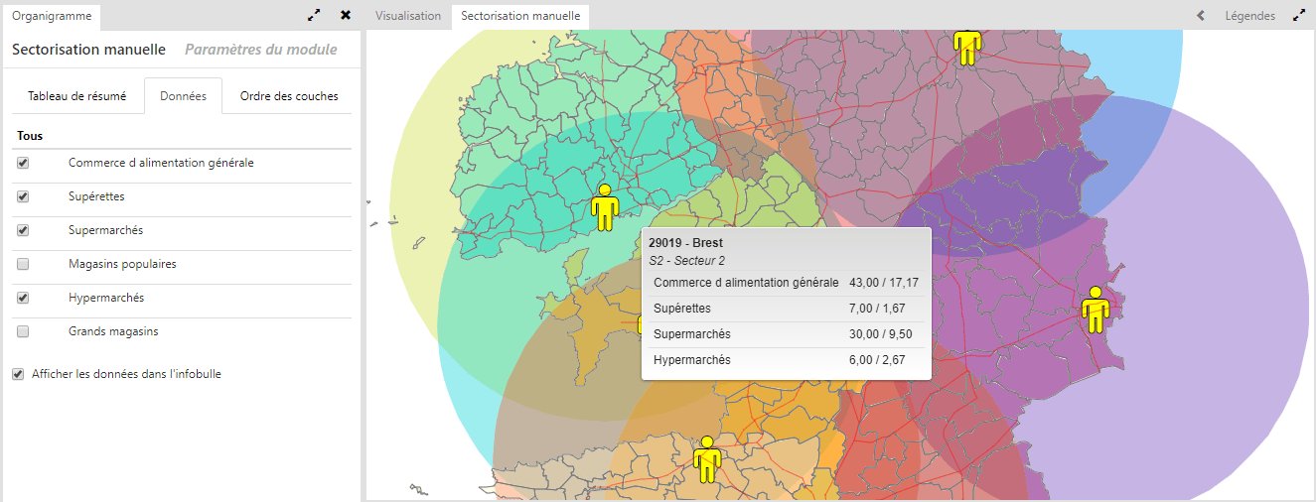Viewport: 1316px width, 502px height.
Task: Click the Grands magasins label
Action: click(x=113, y=331)
